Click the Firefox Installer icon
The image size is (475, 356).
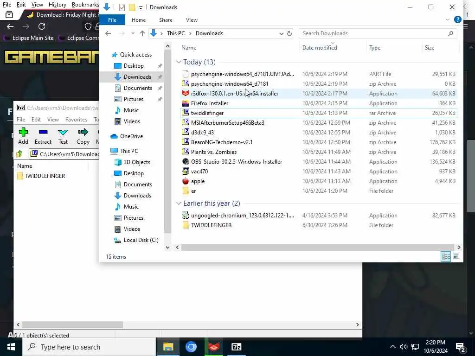(186, 103)
